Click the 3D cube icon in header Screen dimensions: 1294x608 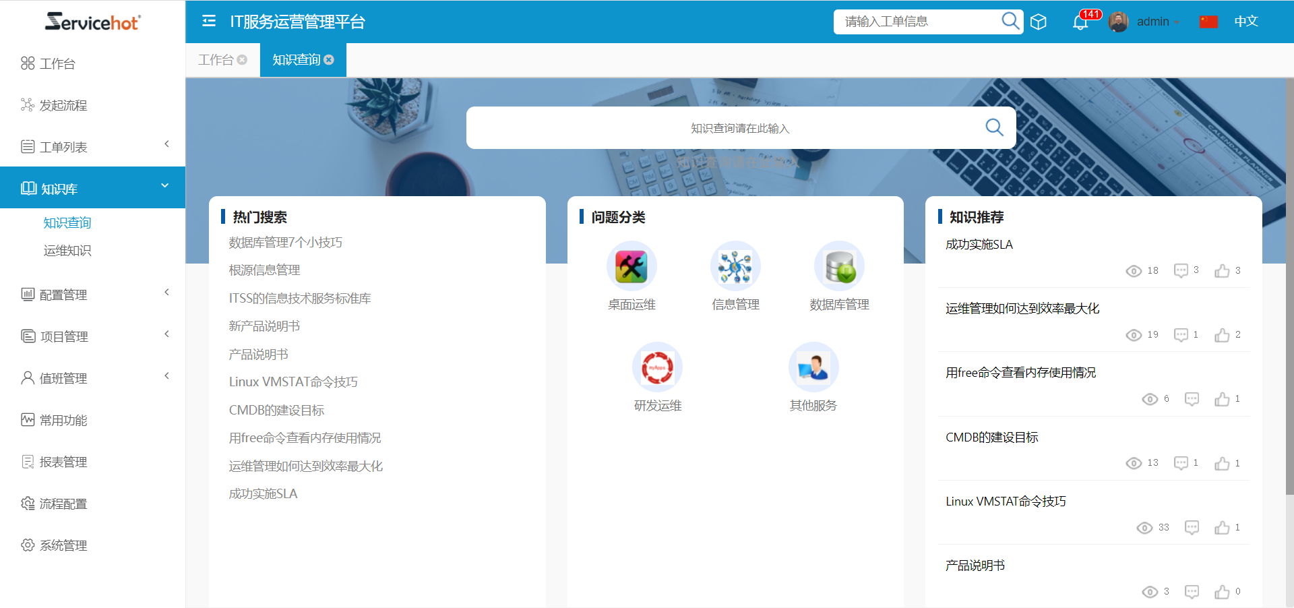click(x=1039, y=22)
